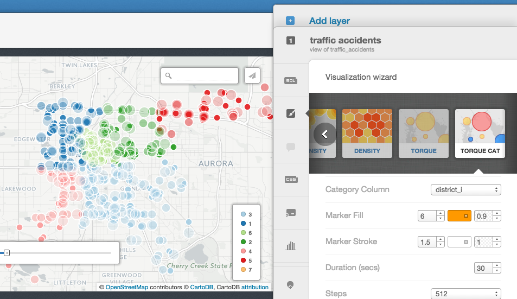517x299 pixels.
Task: Open the CSS editor panel icon
Action: point(291,180)
